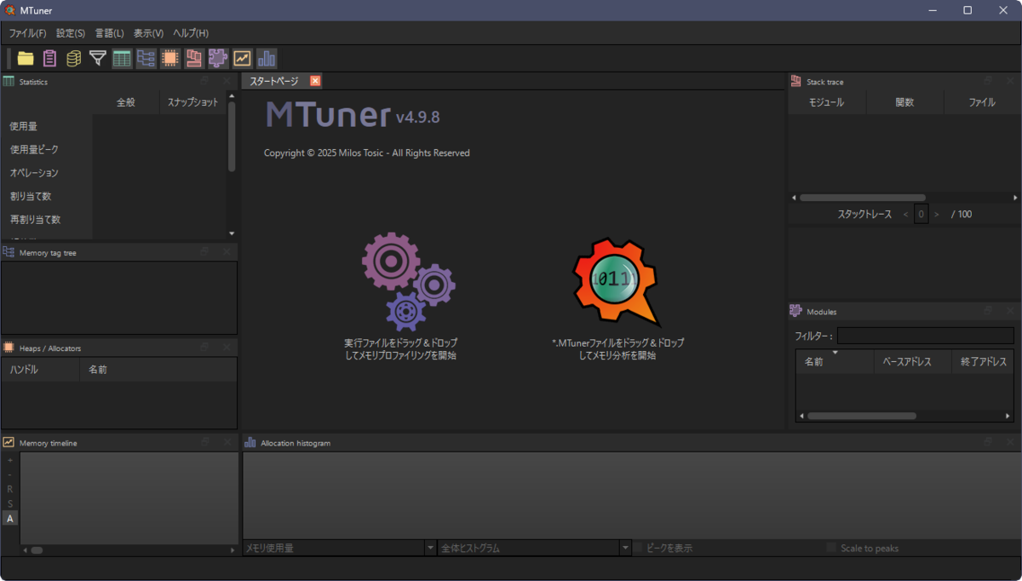Open a capture file with the folder icon
1022x581 pixels.
(x=26, y=58)
